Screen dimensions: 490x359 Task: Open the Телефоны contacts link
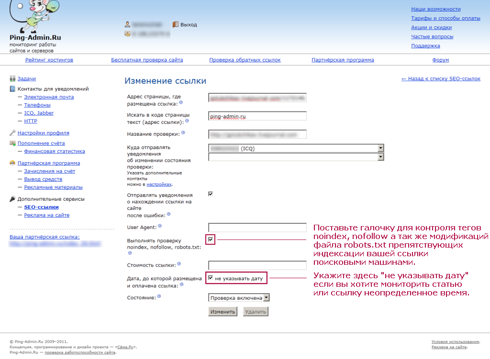click(37, 105)
